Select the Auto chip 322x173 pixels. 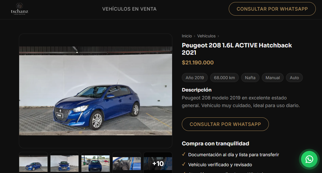(294, 77)
